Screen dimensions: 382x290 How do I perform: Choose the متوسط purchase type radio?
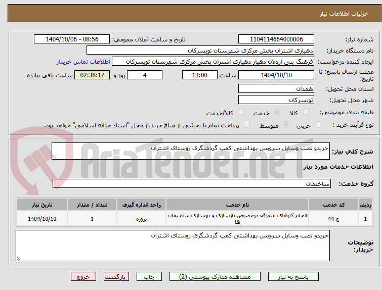286,125
